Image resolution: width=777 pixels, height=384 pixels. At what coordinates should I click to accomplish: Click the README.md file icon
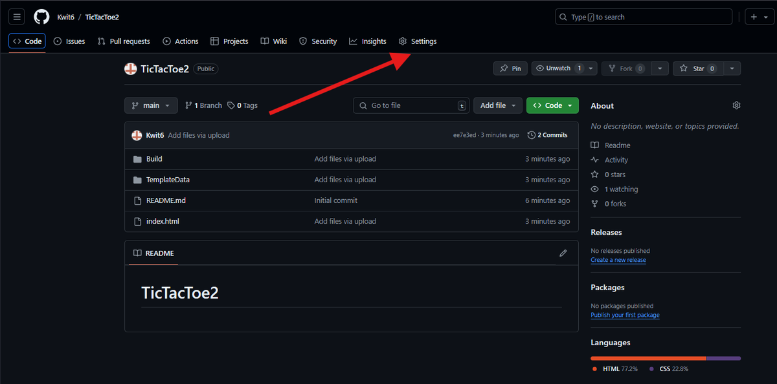coord(137,200)
